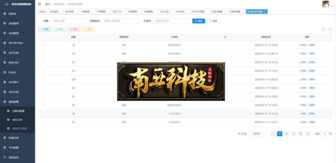Check the row created at 11:09:50
This screenshot has width=336, height=163.
(x=43, y=79)
